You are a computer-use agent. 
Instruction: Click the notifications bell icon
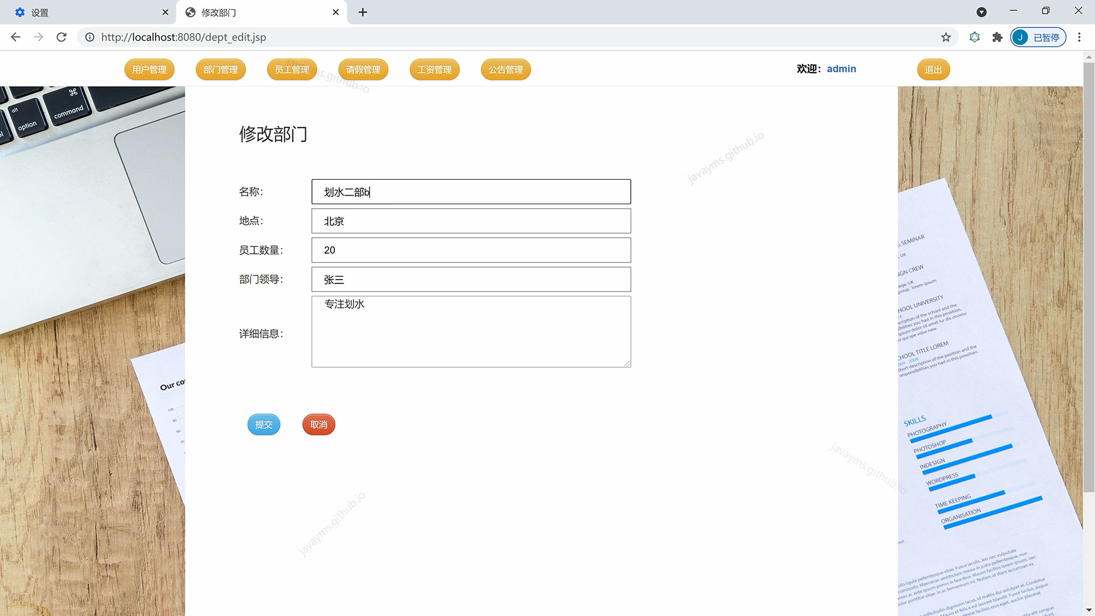click(974, 37)
